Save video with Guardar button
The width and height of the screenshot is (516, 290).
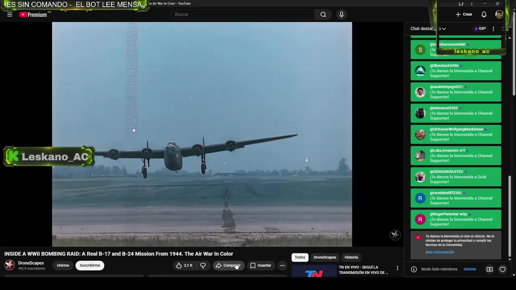click(x=260, y=265)
